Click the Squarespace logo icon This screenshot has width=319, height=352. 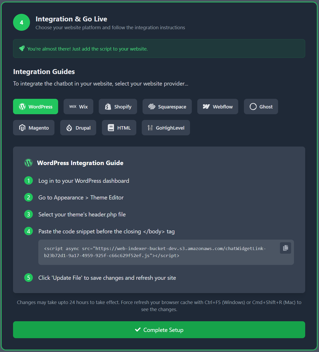click(152, 106)
